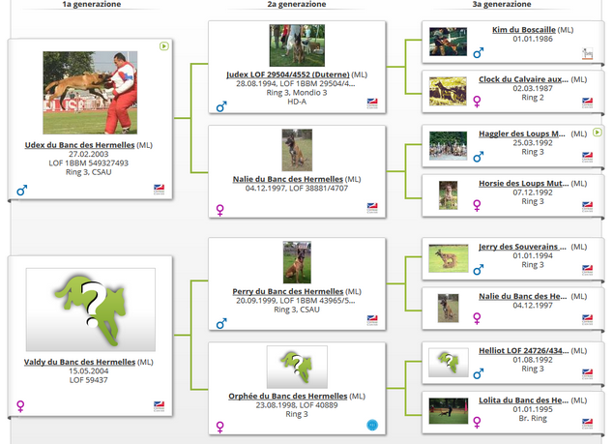Click male symbol on Udex card
This screenshot has width=613, height=444.
click(x=22, y=191)
